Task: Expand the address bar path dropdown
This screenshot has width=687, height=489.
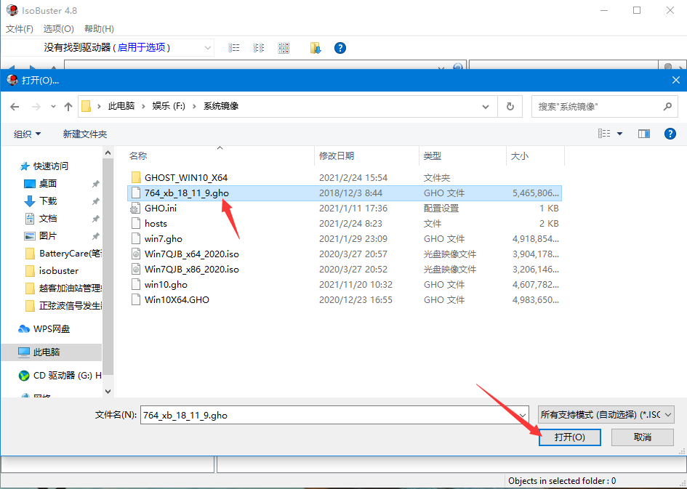Action: pyautogui.click(x=486, y=106)
